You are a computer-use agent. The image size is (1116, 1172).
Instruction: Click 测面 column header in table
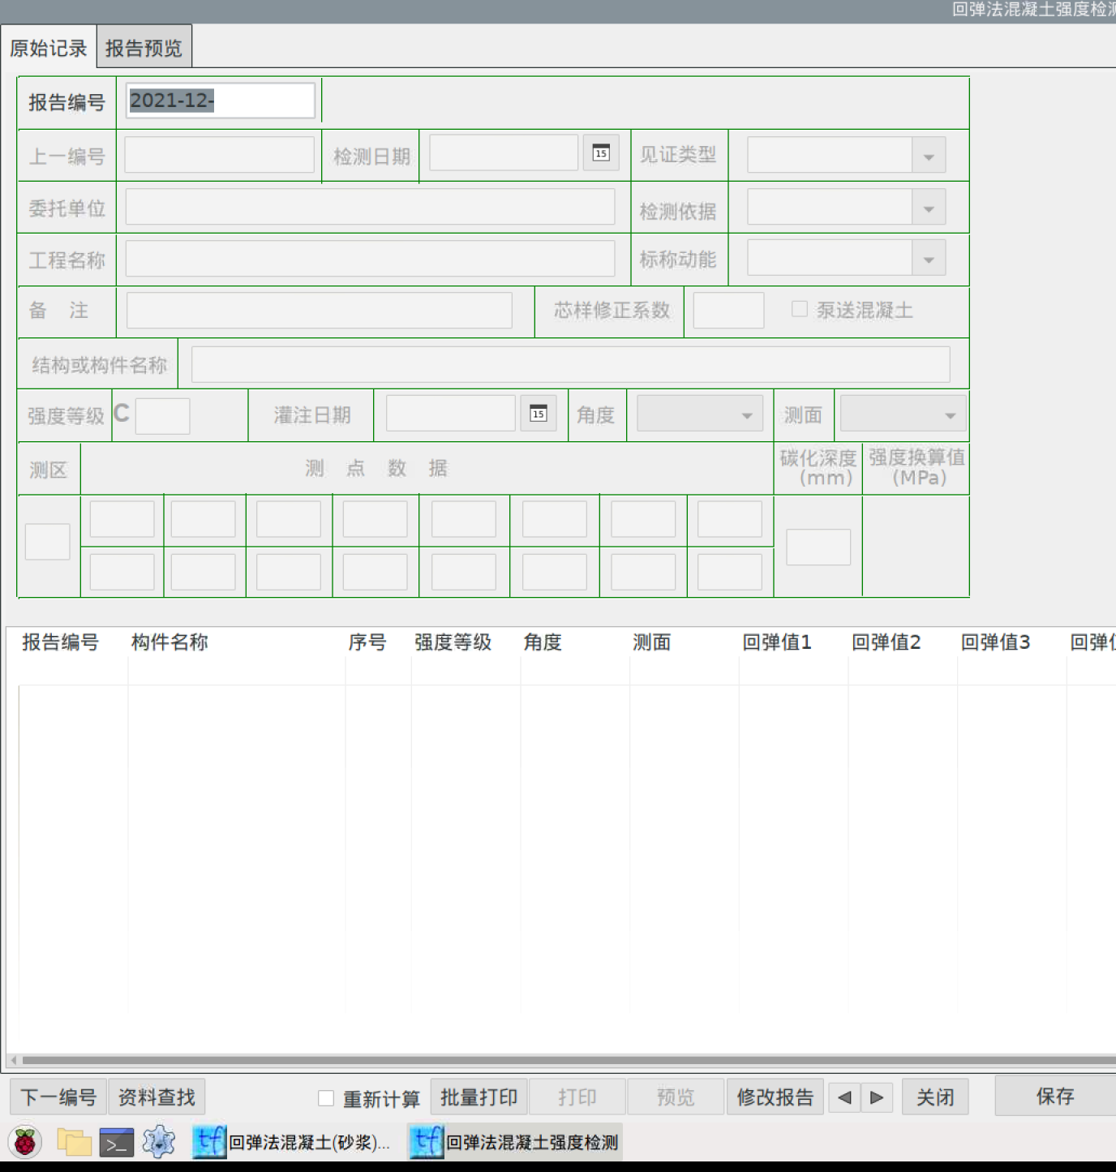[x=652, y=642]
